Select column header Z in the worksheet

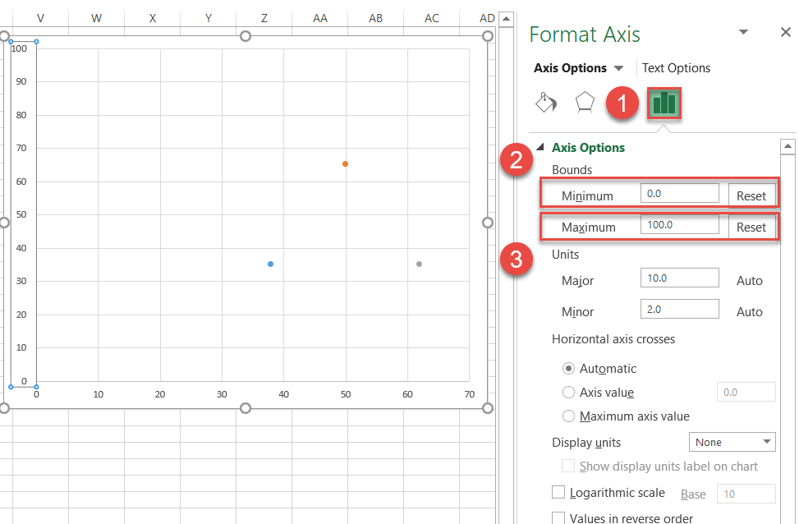264,17
